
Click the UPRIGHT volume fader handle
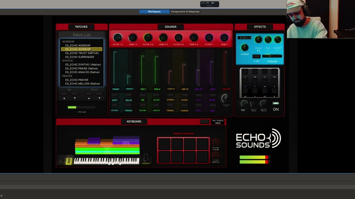(x=129, y=76)
